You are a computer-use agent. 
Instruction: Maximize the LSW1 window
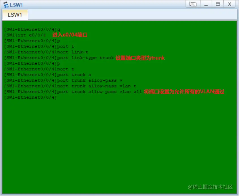(218, 4)
